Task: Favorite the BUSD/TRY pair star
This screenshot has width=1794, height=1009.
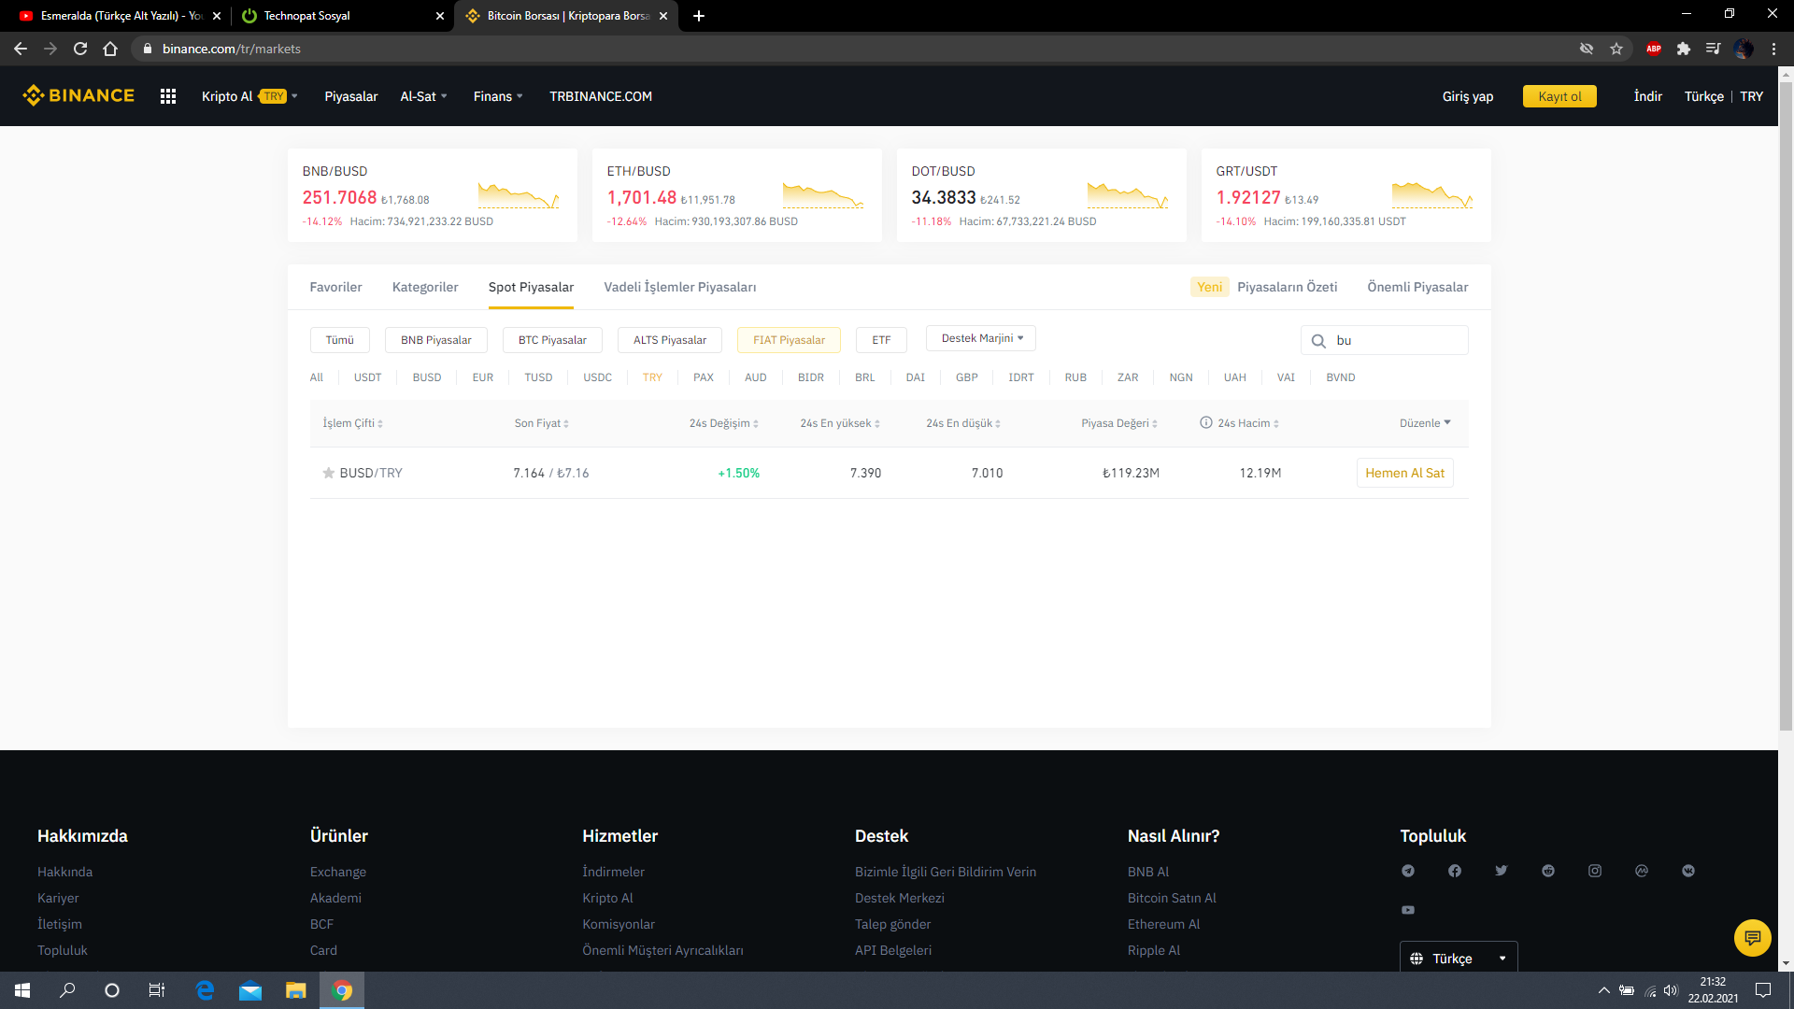Action: pyautogui.click(x=328, y=473)
